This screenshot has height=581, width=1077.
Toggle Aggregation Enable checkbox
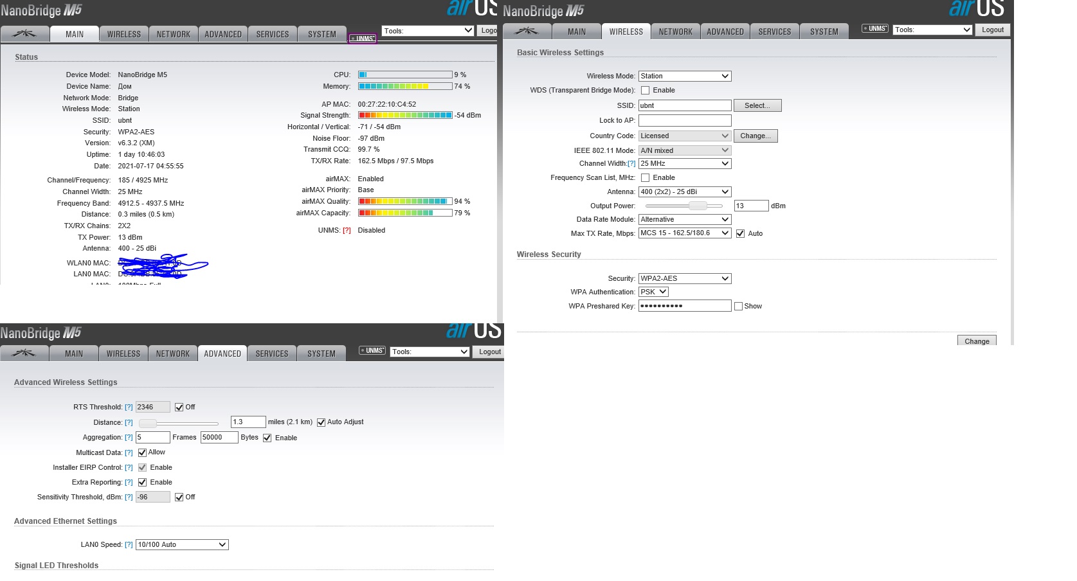coord(267,438)
